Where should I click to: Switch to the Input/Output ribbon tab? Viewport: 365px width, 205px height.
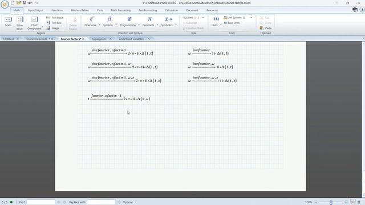(35, 10)
